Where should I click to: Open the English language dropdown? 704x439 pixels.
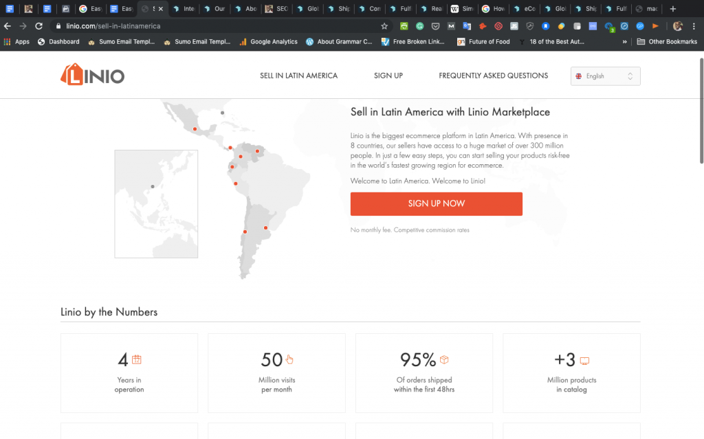[605, 76]
